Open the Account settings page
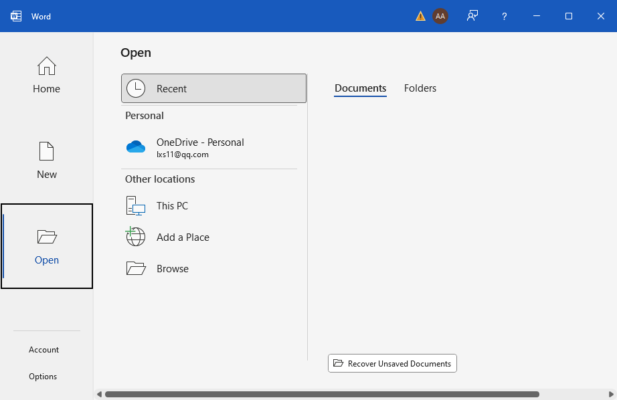The height and width of the screenshot is (400, 617). pyautogui.click(x=43, y=349)
